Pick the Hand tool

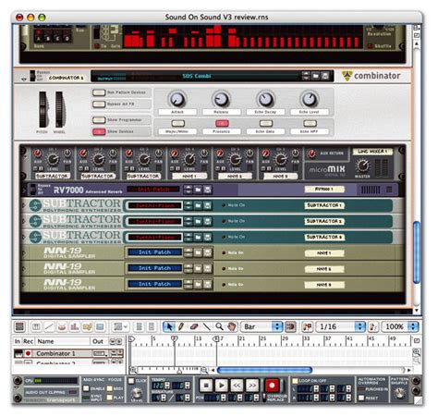pos(231,326)
